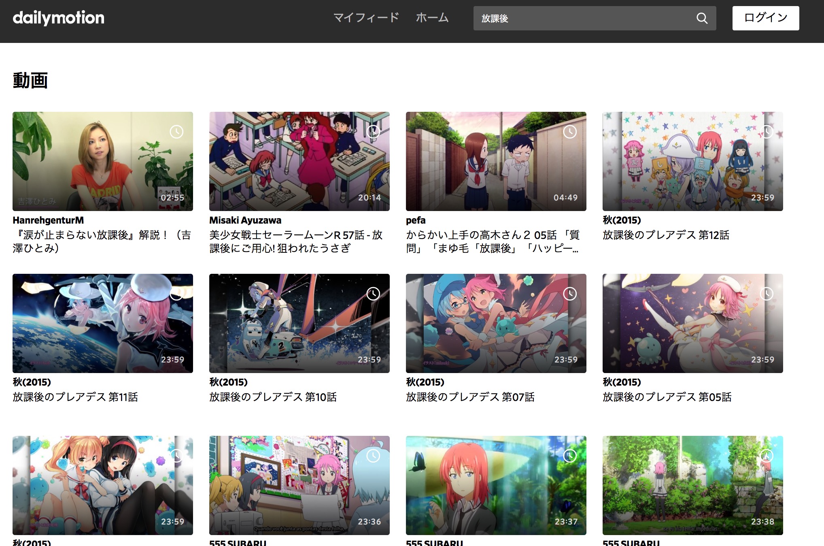The width and height of the screenshot is (824, 546).
Task: Open the 23:37 red-haired character thumbnail
Action: pos(496,485)
